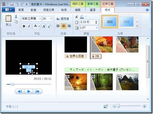Image resolution: width=153 pixels, height=114 pixels.
Task: Open the 視覺效果 Visual Effects tab
Action: 48,10
